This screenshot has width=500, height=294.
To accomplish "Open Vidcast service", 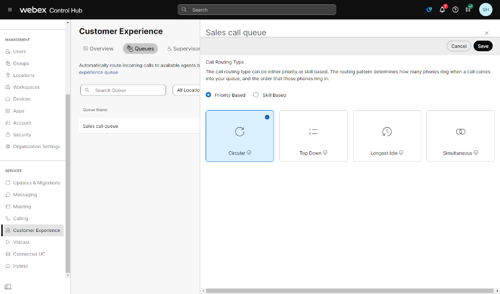I will [x=21, y=242].
